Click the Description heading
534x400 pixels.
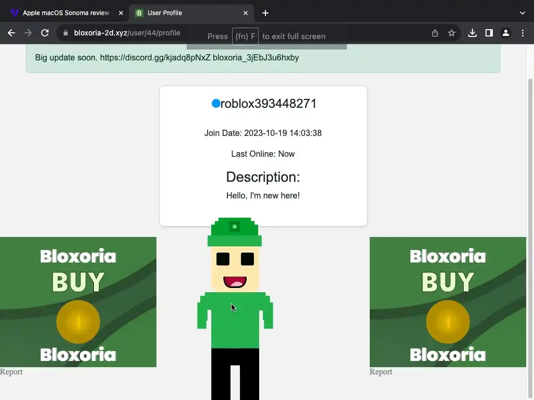coord(263,177)
